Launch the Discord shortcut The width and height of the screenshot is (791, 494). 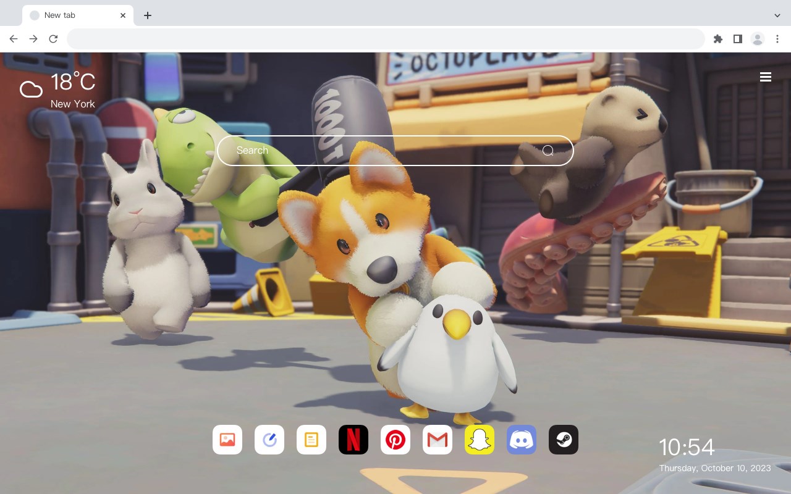[x=522, y=440]
